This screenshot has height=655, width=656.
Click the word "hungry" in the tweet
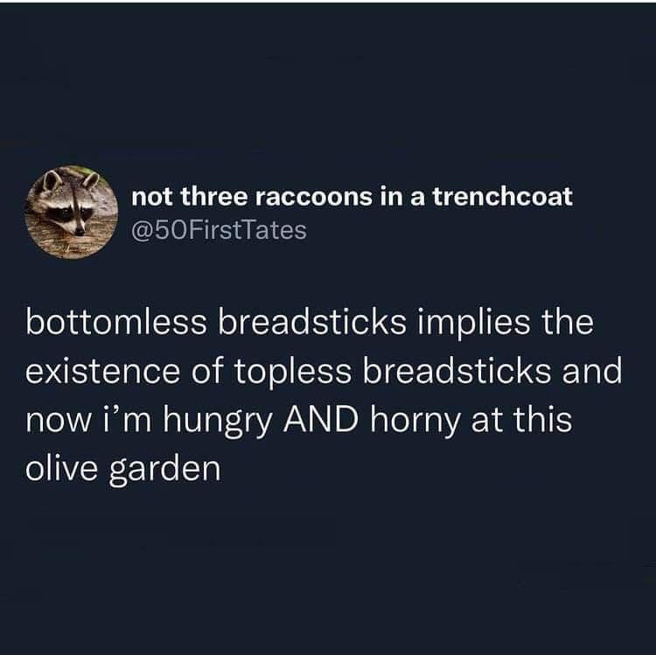tap(217, 422)
